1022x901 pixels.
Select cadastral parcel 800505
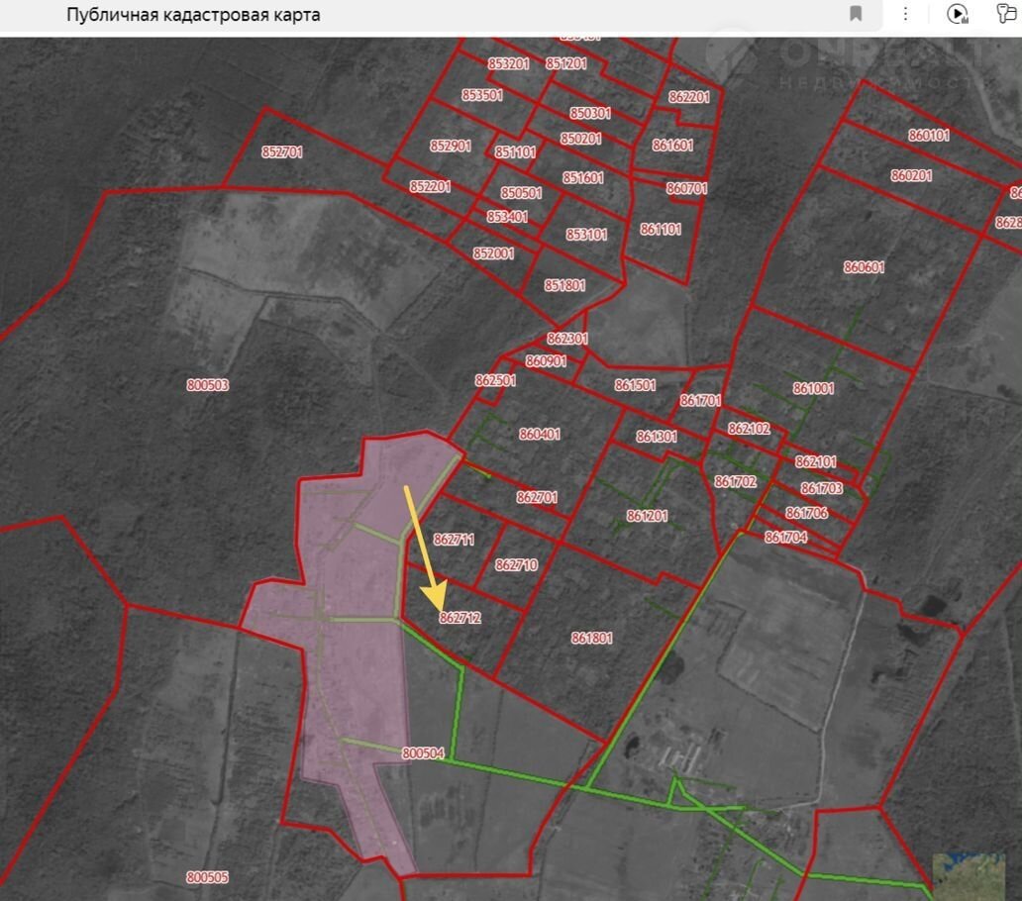[207, 877]
